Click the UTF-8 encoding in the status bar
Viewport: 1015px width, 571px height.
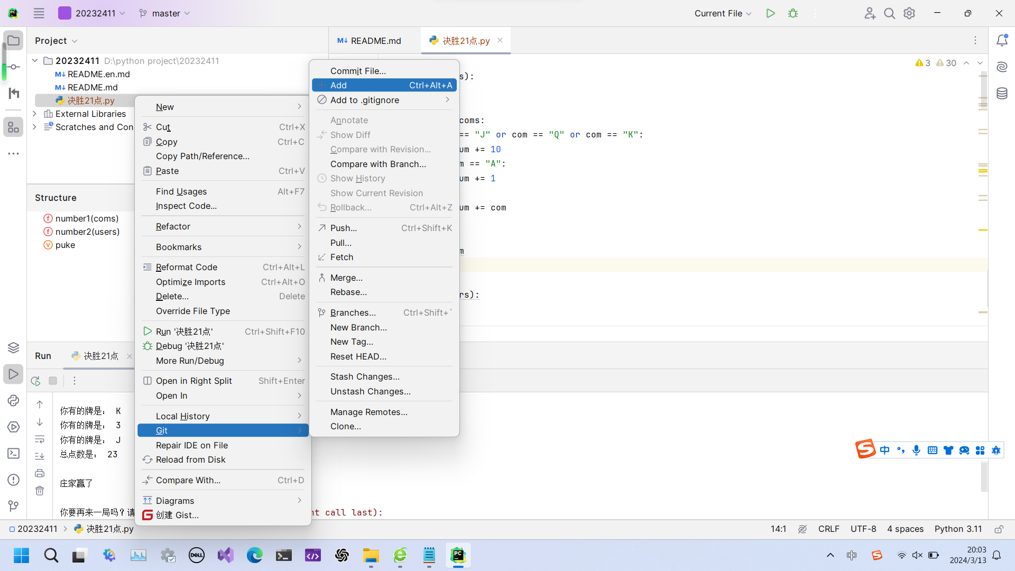[863, 529]
